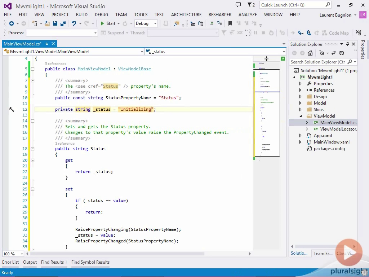Viewport: 369px width, 277px height.
Task: Collapse the MainViewModel class outlining on line 5
Action: point(33,69)
